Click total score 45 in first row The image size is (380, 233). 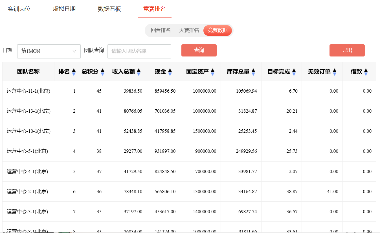click(99, 91)
